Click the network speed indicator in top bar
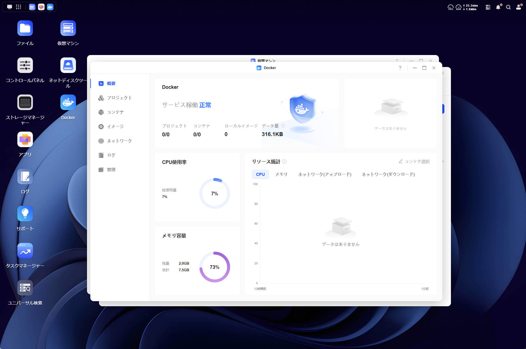Image resolution: width=526 pixels, height=349 pixels. coord(470,7)
